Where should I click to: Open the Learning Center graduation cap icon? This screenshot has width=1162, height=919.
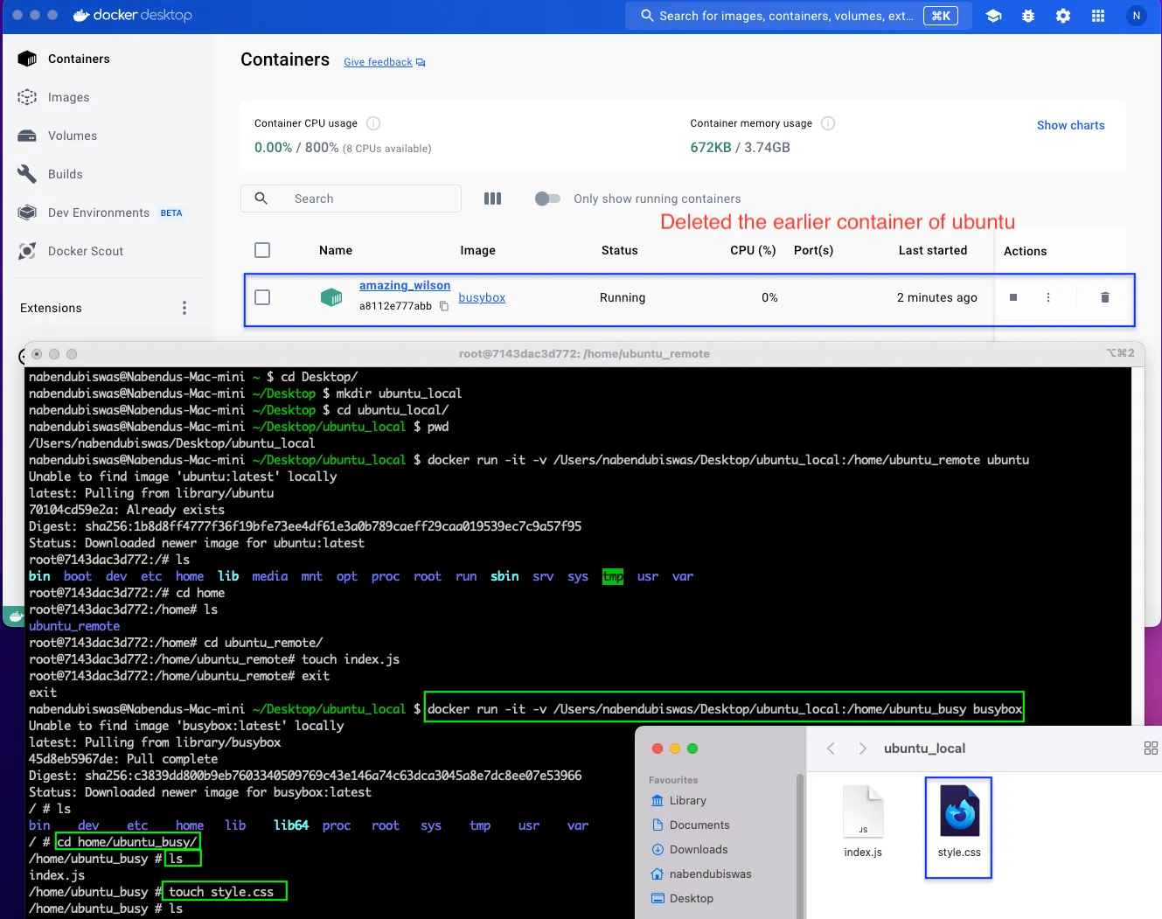point(993,16)
